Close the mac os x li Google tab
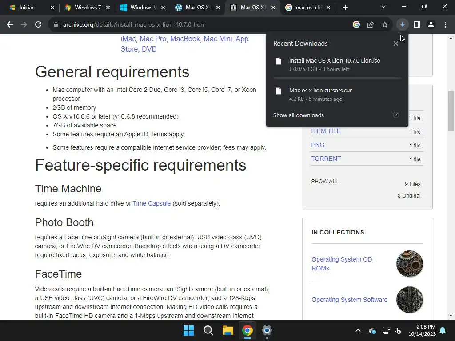This screenshot has width=455, height=341. click(328, 8)
